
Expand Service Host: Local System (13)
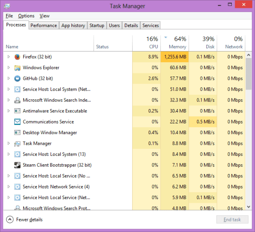9,154
